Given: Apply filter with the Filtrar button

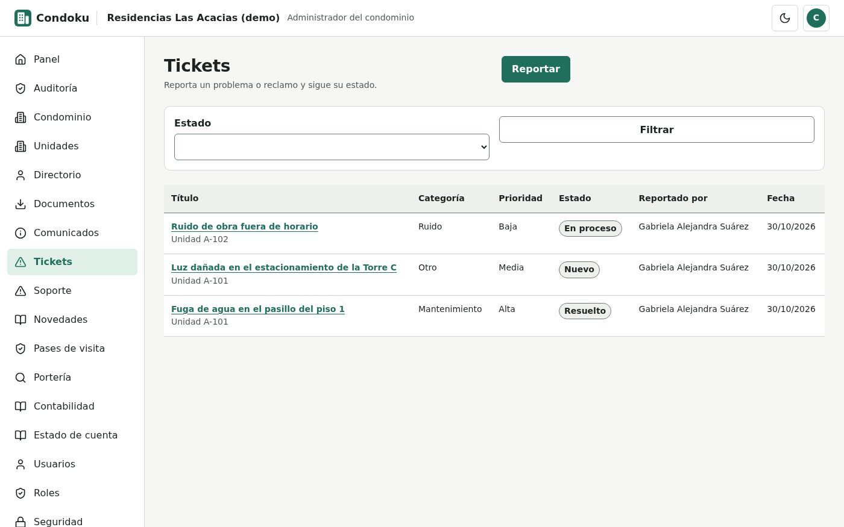Looking at the screenshot, I should click(657, 129).
